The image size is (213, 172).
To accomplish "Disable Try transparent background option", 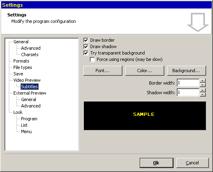I will coord(86,53).
